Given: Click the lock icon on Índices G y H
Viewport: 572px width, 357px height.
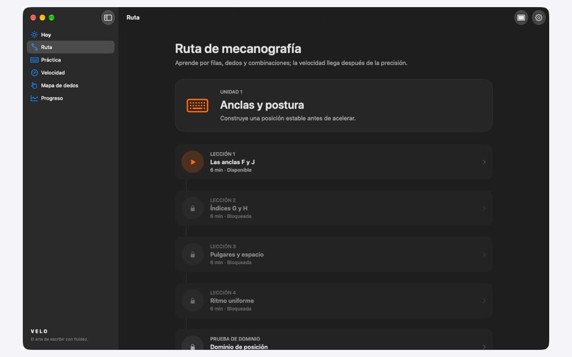Looking at the screenshot, I should pos(193,208).
